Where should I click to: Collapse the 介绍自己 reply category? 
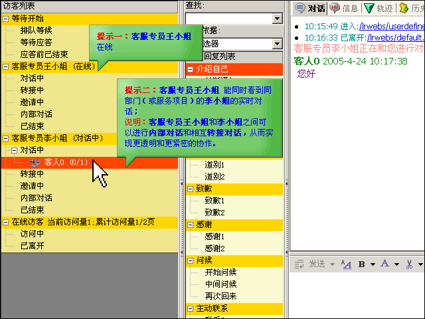(x=191, y=69)
